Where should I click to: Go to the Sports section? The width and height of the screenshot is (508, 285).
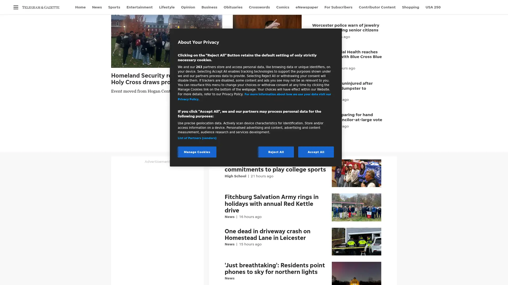(114, 7)
